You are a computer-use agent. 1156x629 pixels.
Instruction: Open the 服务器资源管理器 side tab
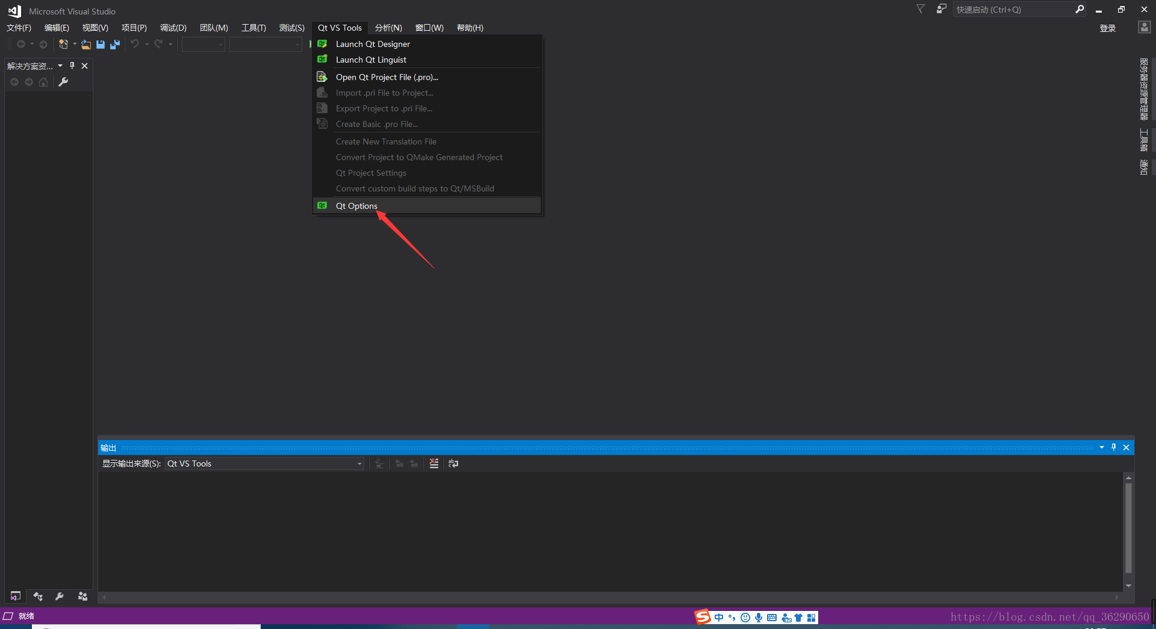coord(1143,88)
